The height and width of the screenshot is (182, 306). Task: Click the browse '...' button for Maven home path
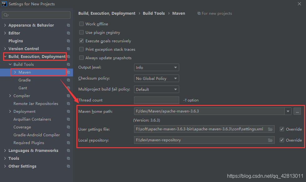(297, 111)
